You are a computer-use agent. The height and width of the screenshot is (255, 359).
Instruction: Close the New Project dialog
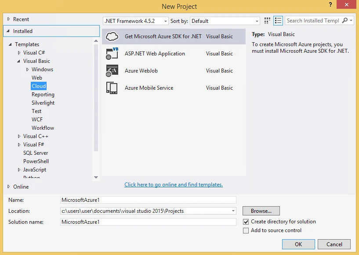click(346, 4)
